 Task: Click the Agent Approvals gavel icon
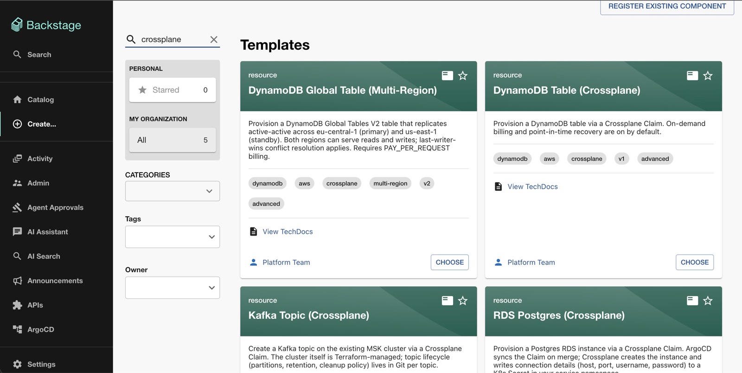coord(17,207)
